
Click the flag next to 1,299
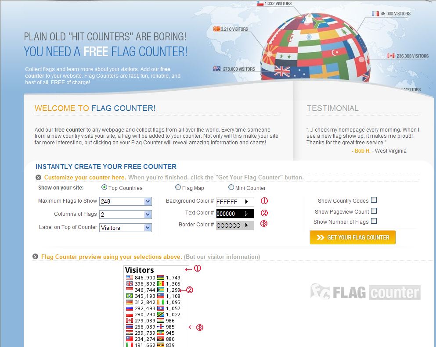(x=160, y=290)
